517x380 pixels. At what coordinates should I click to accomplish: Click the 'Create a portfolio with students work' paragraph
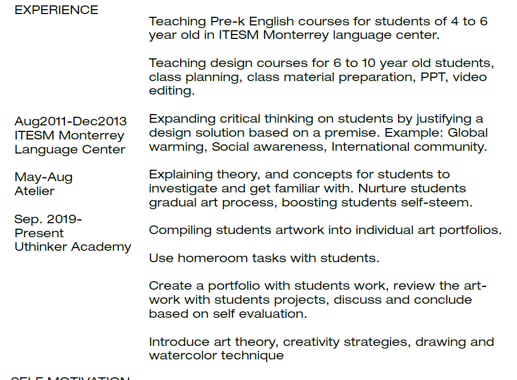coord(317,299)
